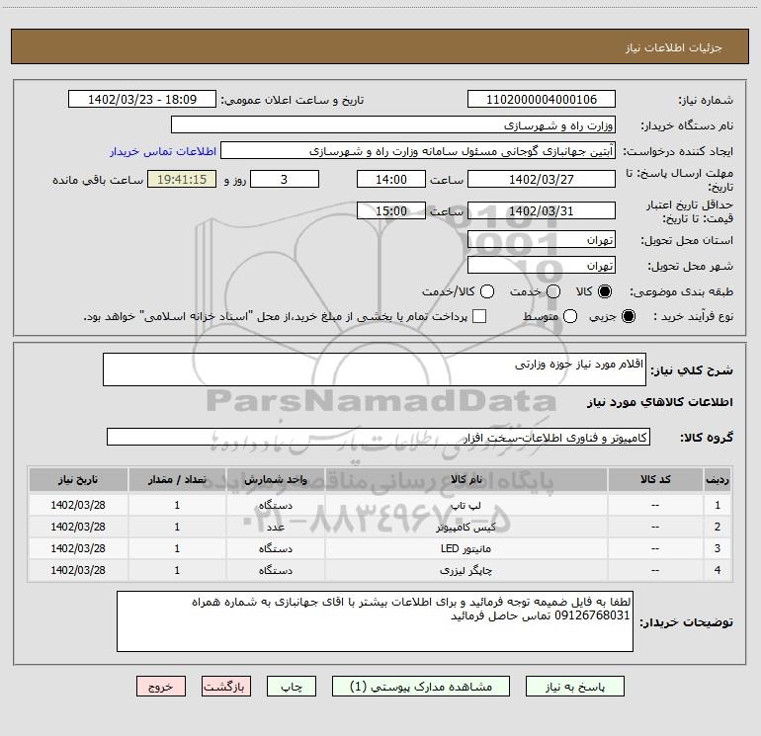
Task: Click goods group field کامپیوتر و فناوری اطلاعات
Action: pyautogui.click(x=379, y=437)
